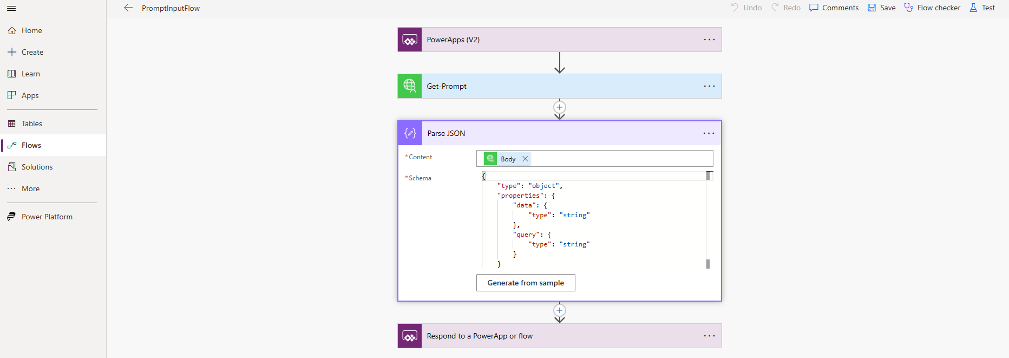Expand the Get-Prompt step
Screen dimensions: 1009x358
click(560, 86)
